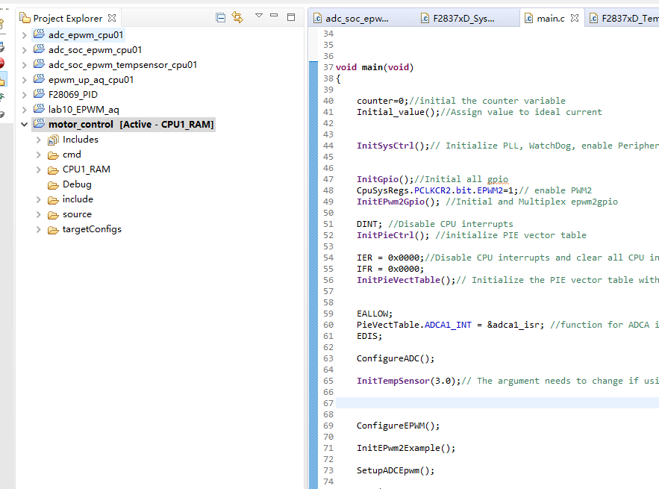Click ADCA1_INT field on line 60

[x=448, y=325]
